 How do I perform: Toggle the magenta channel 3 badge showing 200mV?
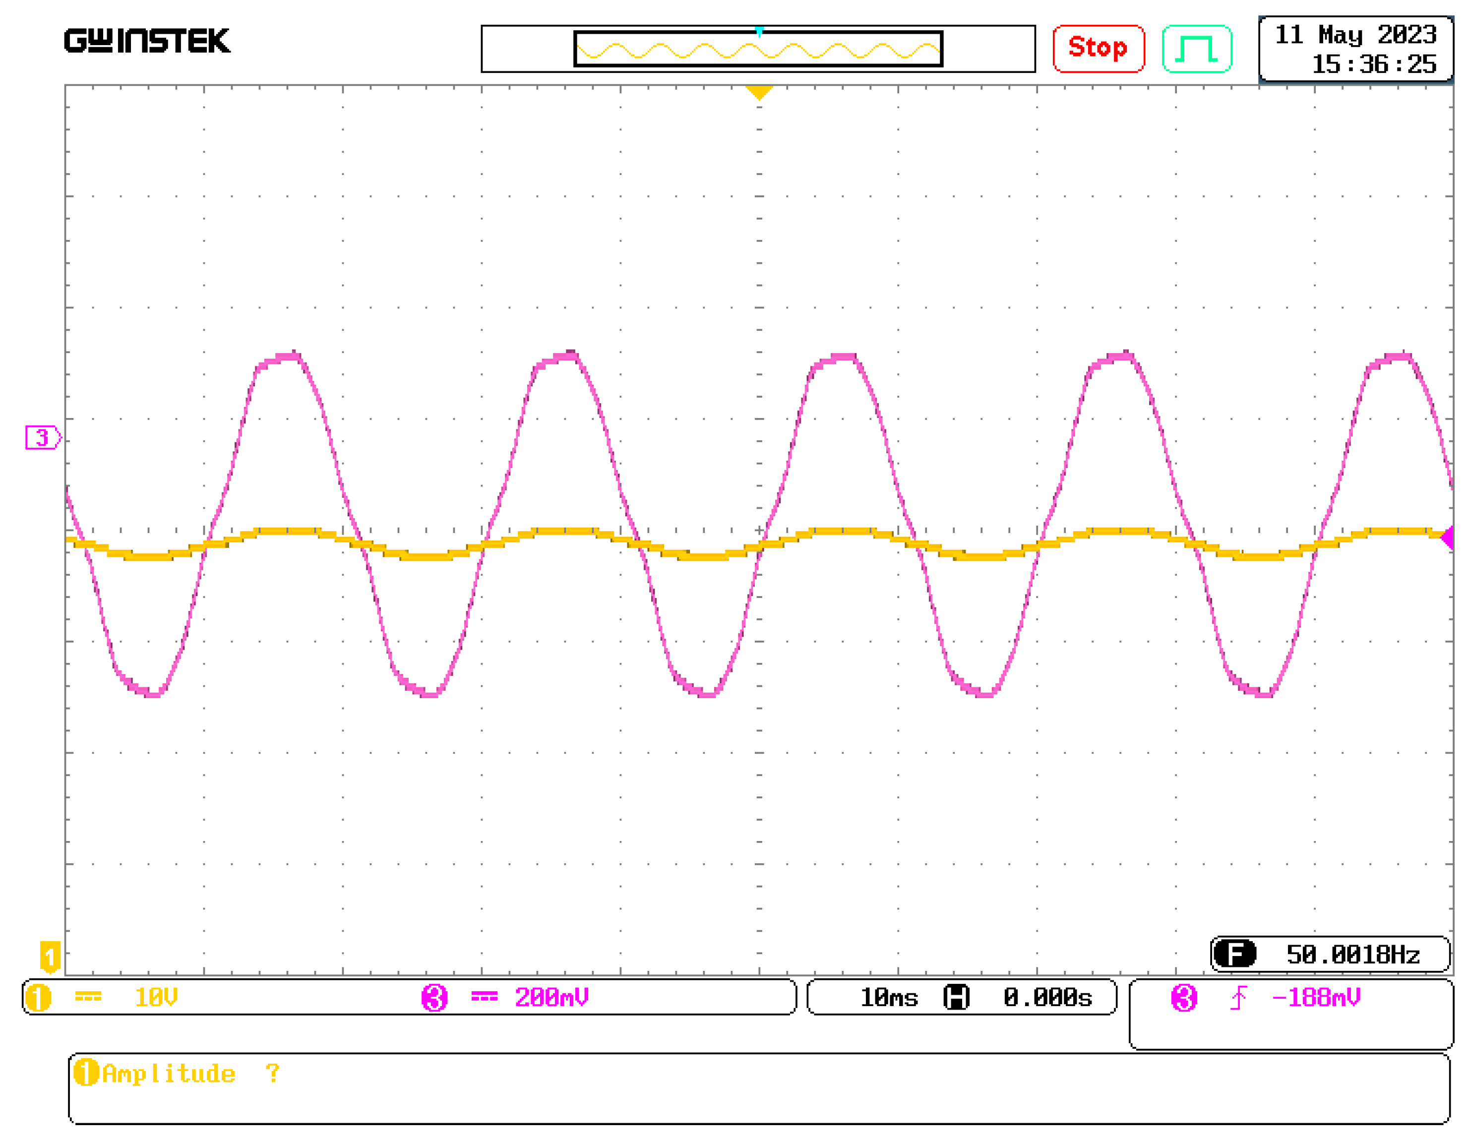click(434, 998)
